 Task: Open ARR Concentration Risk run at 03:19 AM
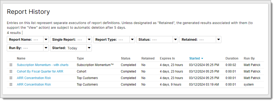[34, 84]
